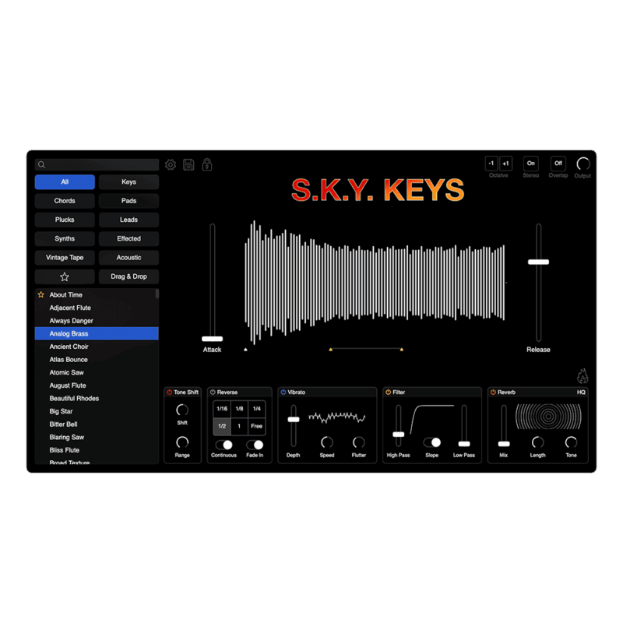Image resolution: width=623 pixels, height=623 pixels.
Task: Click the Vibrato waveform display
Action: coord(337,417)
